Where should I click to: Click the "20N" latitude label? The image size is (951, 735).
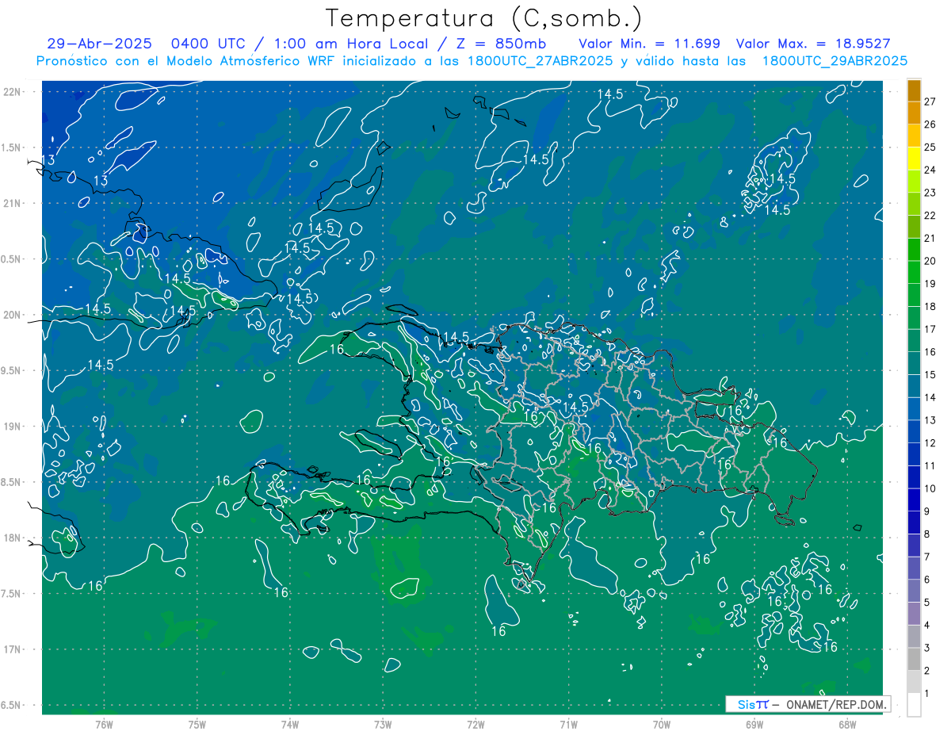click(x=11, y=315)
